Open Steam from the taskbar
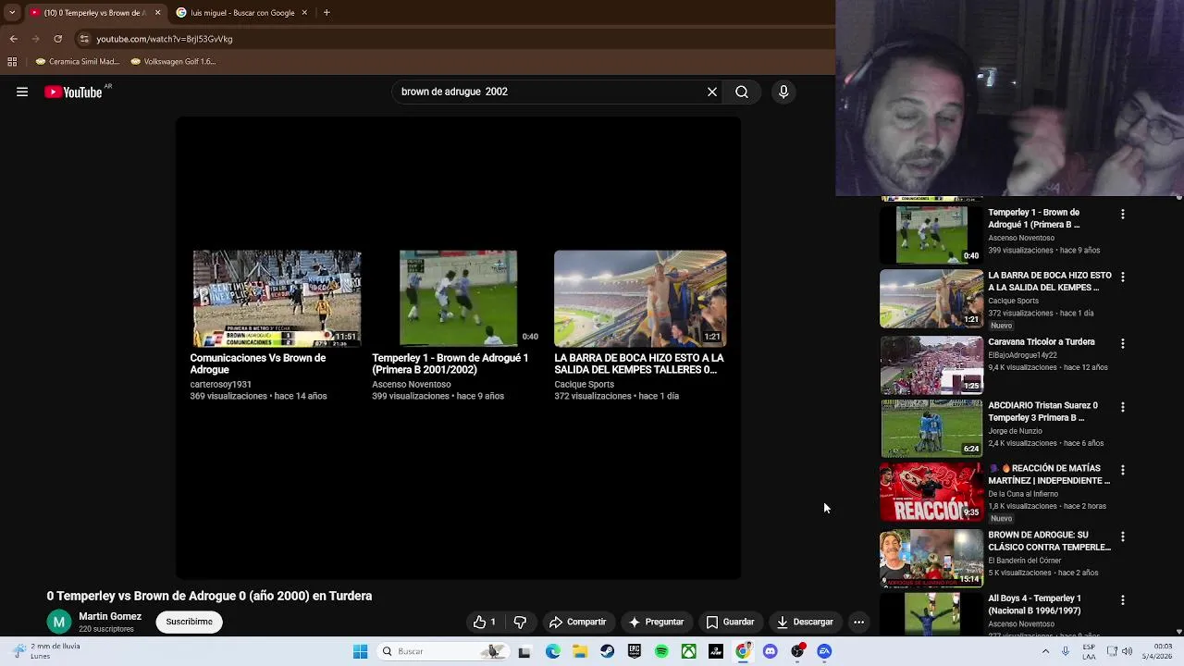 click(607, 651)
